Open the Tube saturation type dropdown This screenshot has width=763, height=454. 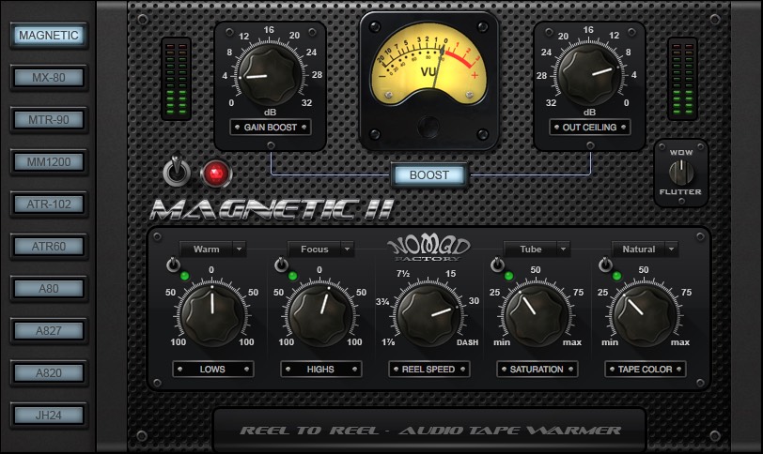[537, 250]
